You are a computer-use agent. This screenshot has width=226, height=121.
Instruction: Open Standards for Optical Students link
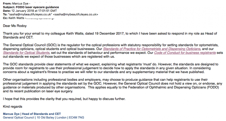click(x=26, y=53)
